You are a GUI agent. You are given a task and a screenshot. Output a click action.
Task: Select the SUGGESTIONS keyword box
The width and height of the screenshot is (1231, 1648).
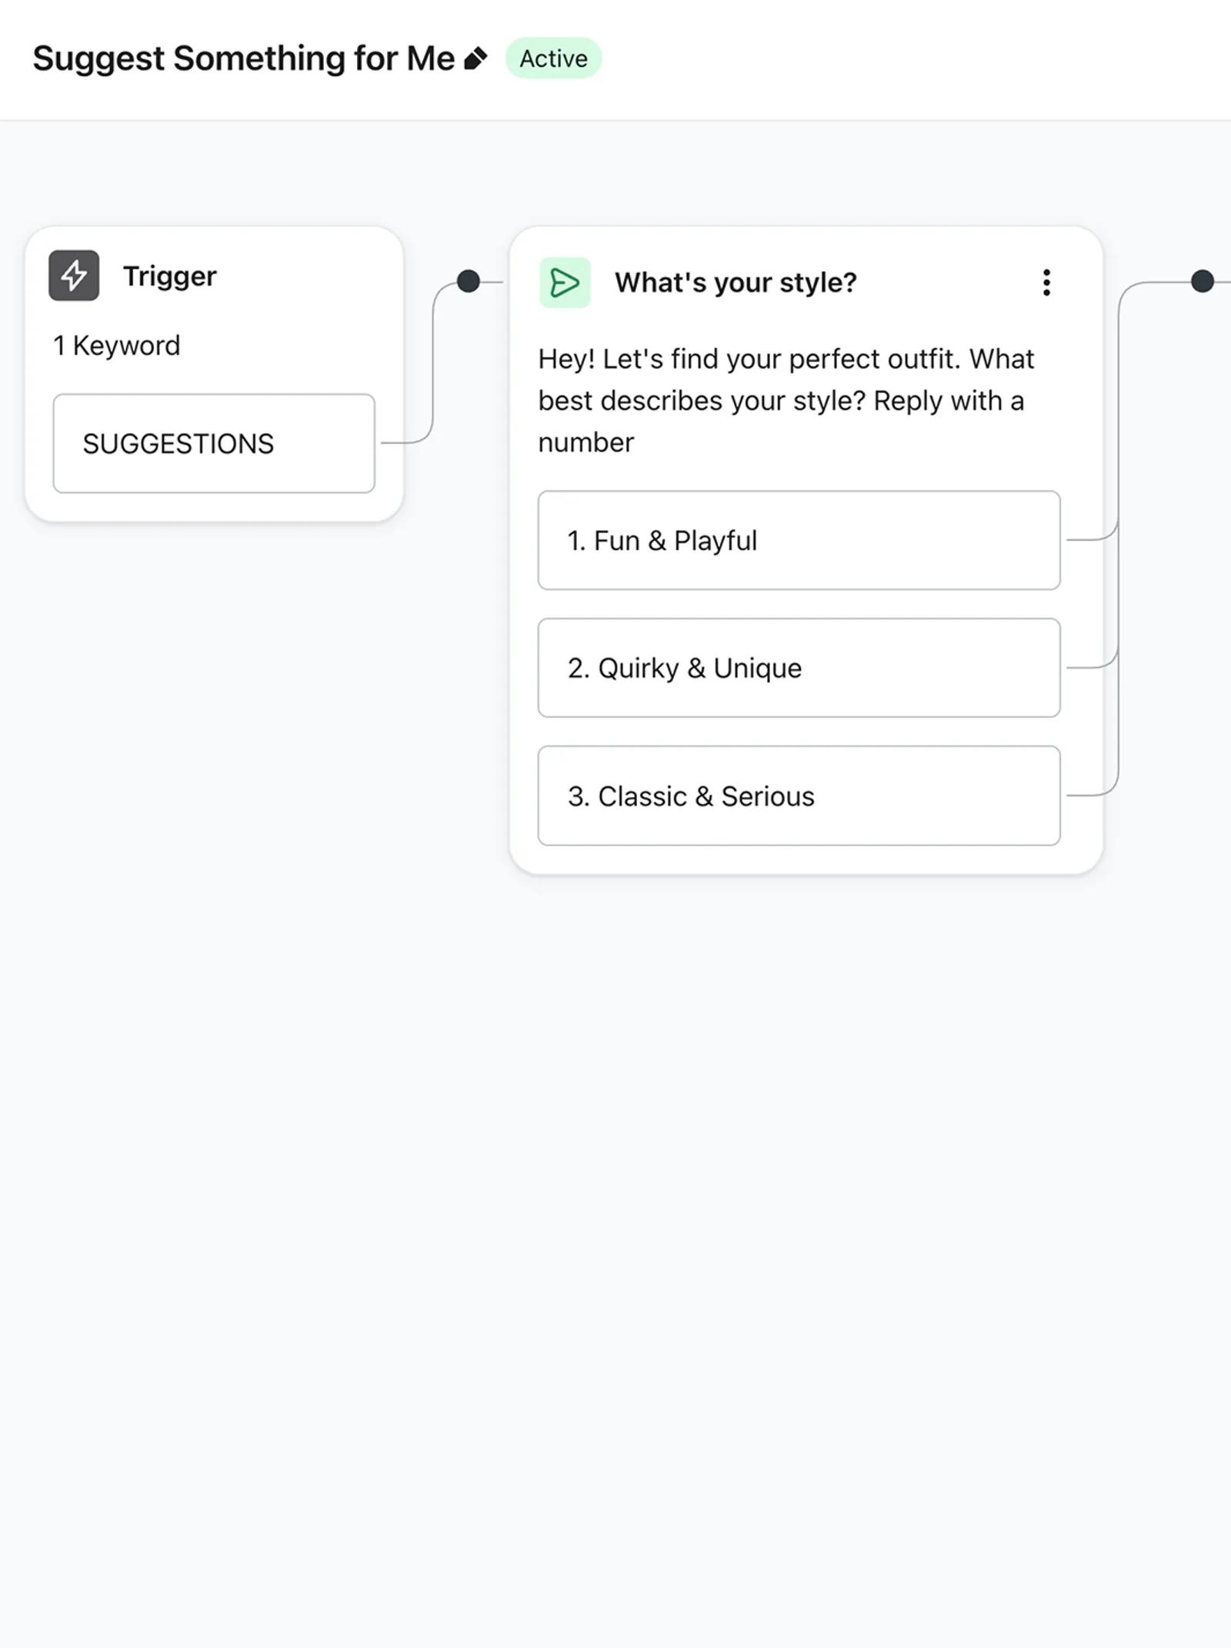click(x=214, y=443)
